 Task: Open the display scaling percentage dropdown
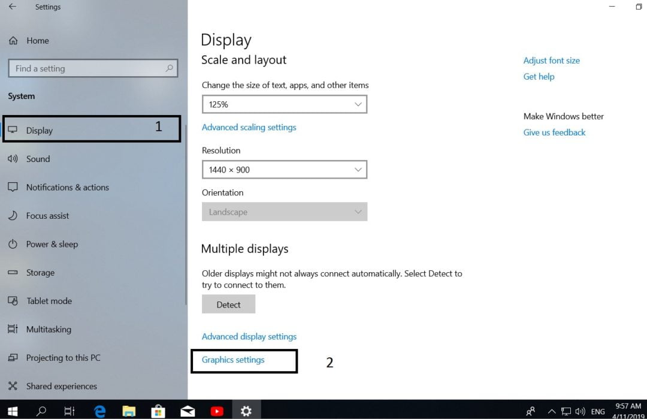click(x=285, y=104)
